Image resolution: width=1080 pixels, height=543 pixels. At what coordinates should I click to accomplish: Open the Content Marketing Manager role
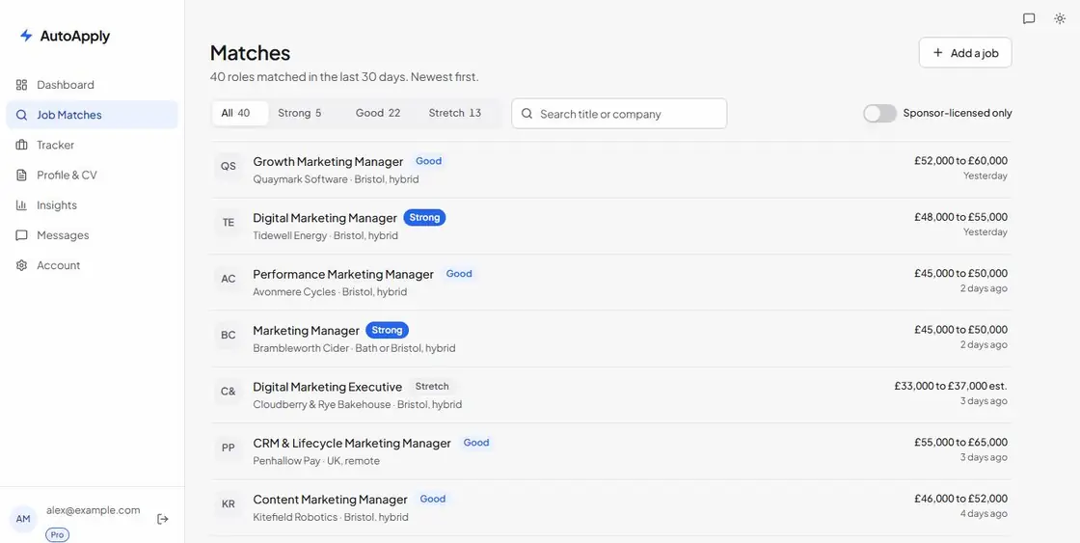tap(330, 500)
